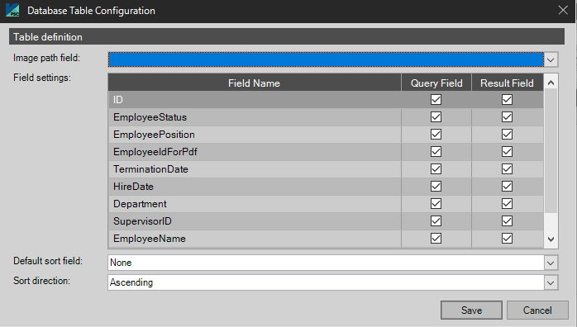
Task: Close the Database Table Configuration dialog
Action: pyautogui.click(x=563, y=10)
